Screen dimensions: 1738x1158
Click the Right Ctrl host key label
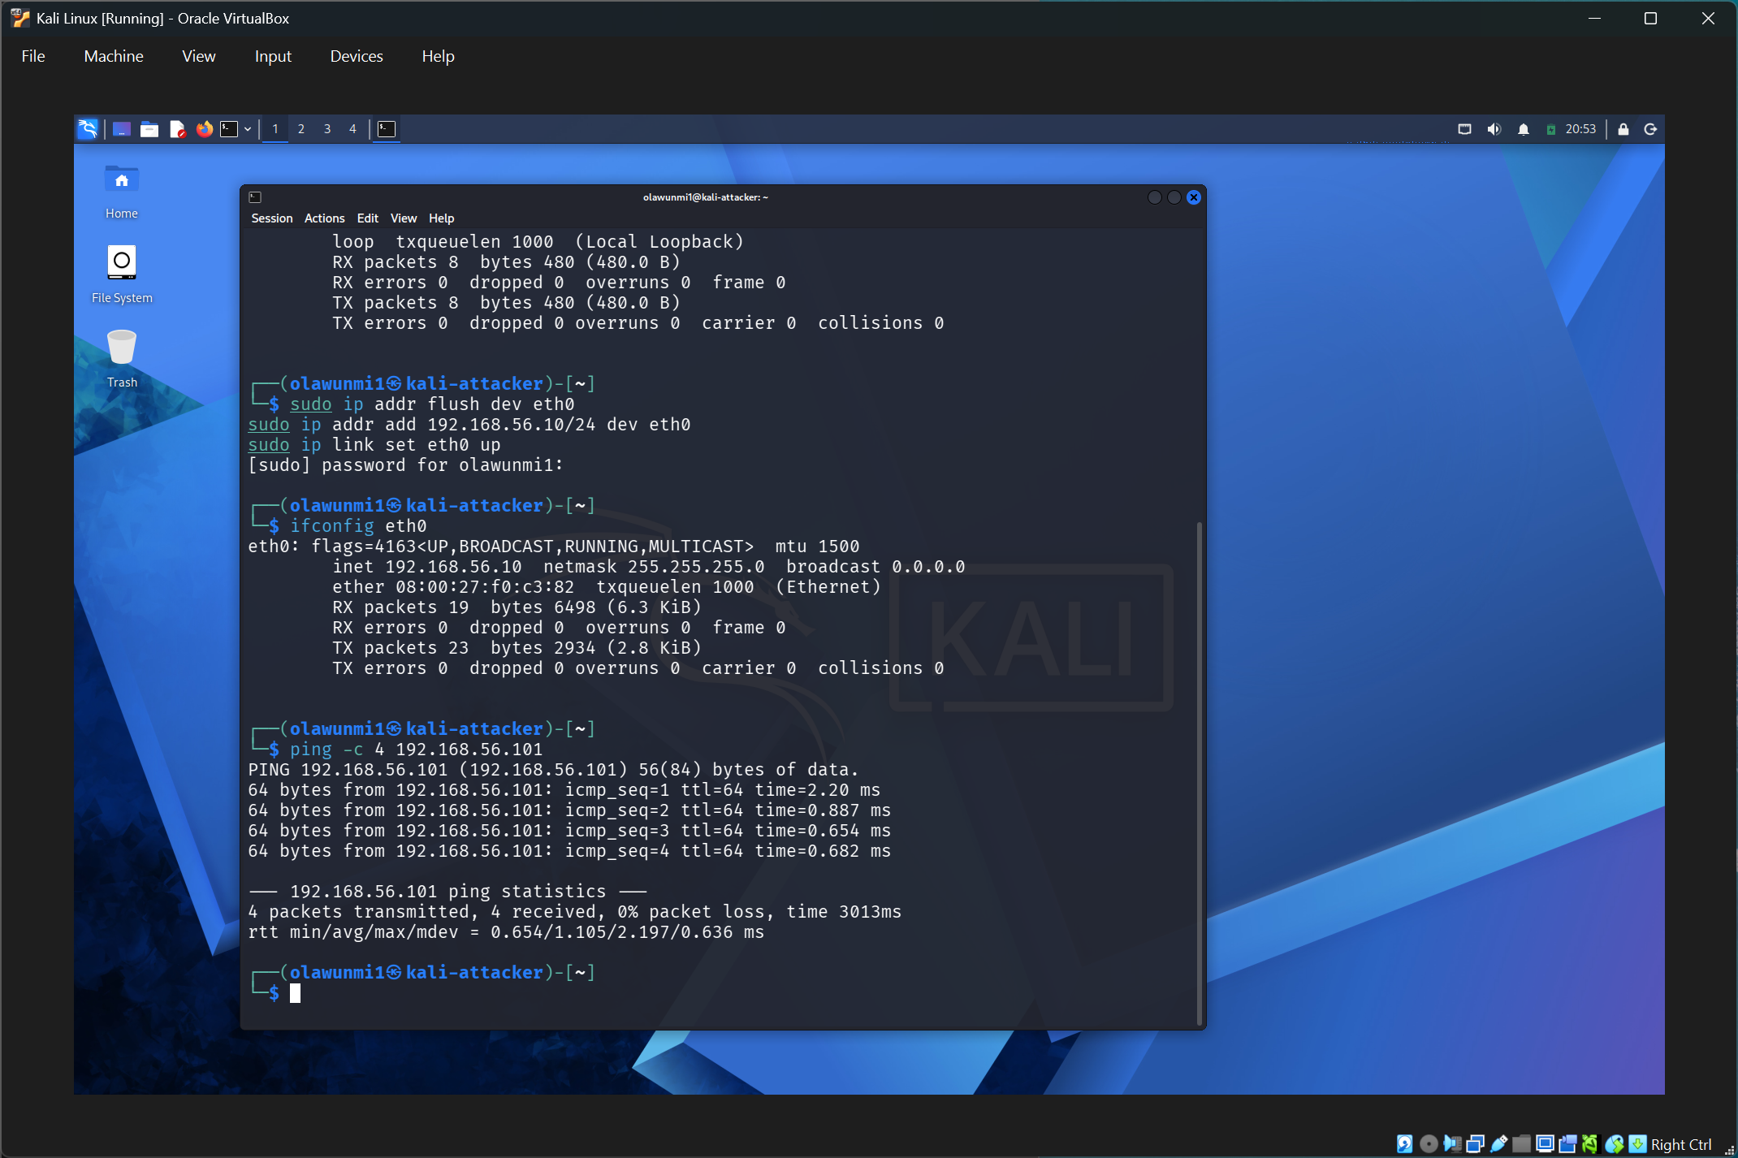(1681, 1145)
